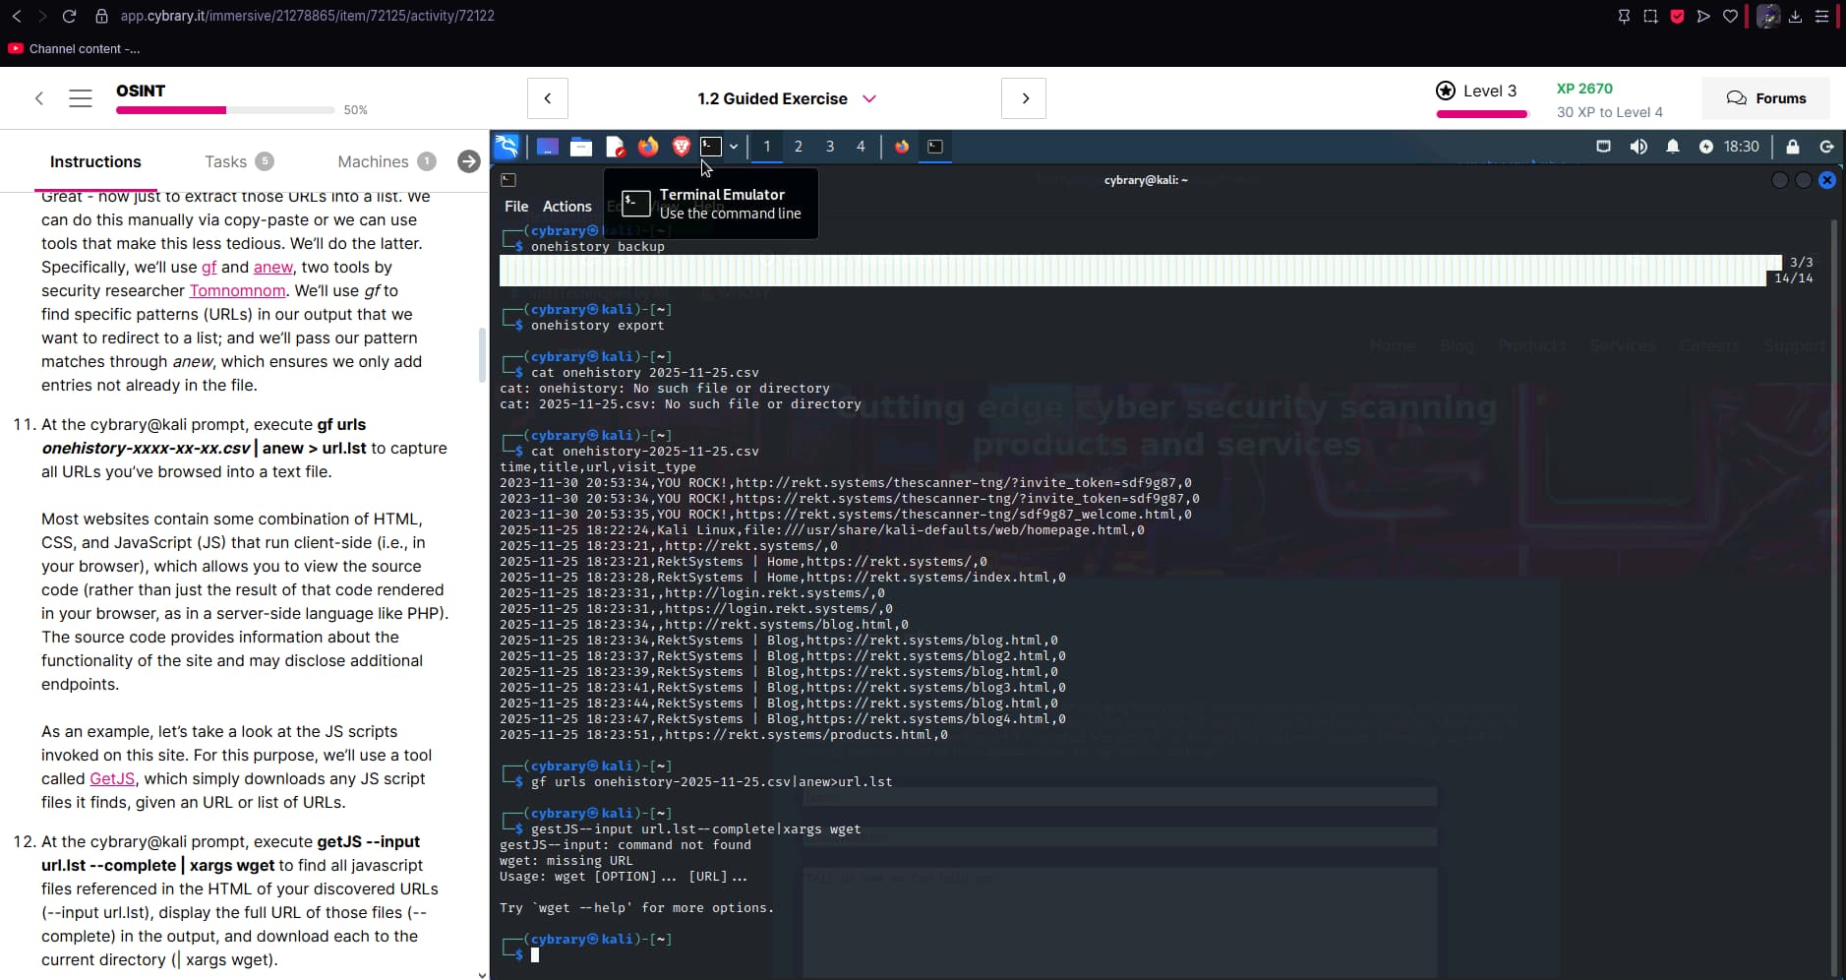Switch to the Tasks tab
This screenshot has width=1846, height=980.
pyautogui.click(x=225, y=161)
